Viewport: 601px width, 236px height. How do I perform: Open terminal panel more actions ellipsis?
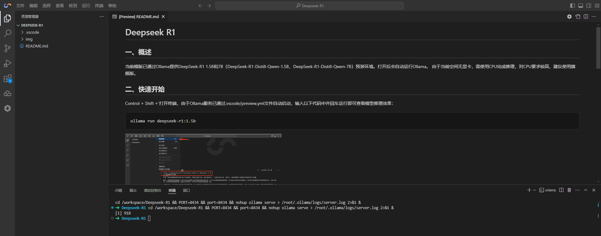(x=578, y=190)
